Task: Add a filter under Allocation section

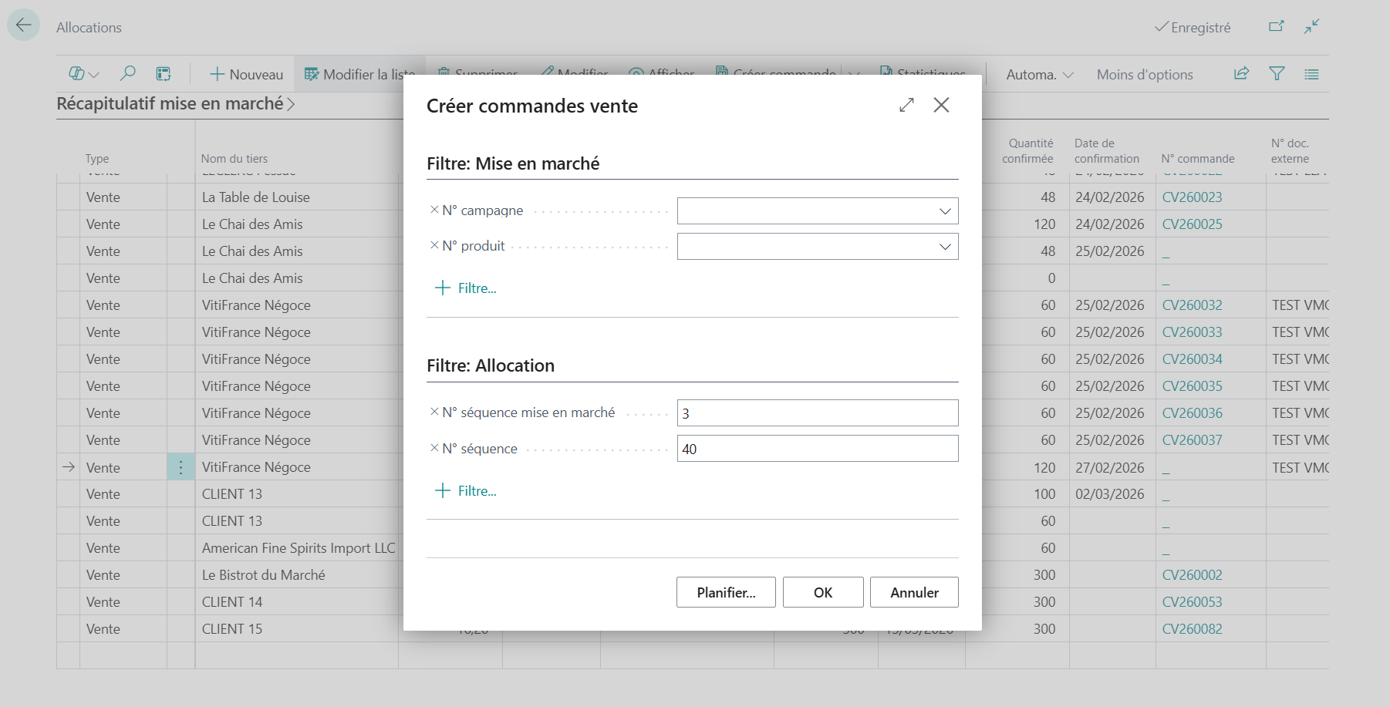Action: coord(466,491)
